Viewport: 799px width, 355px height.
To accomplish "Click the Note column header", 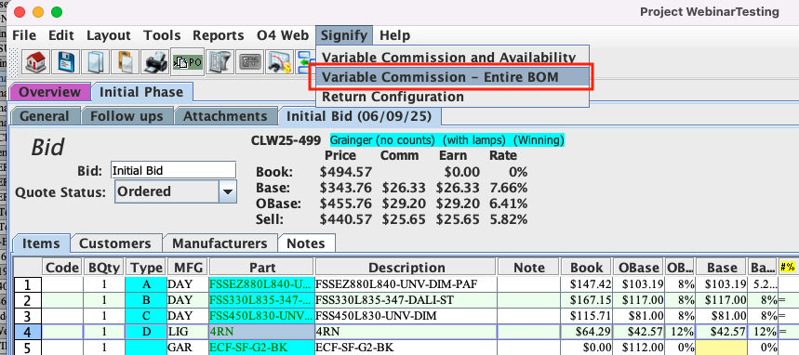I will point(529,268).
